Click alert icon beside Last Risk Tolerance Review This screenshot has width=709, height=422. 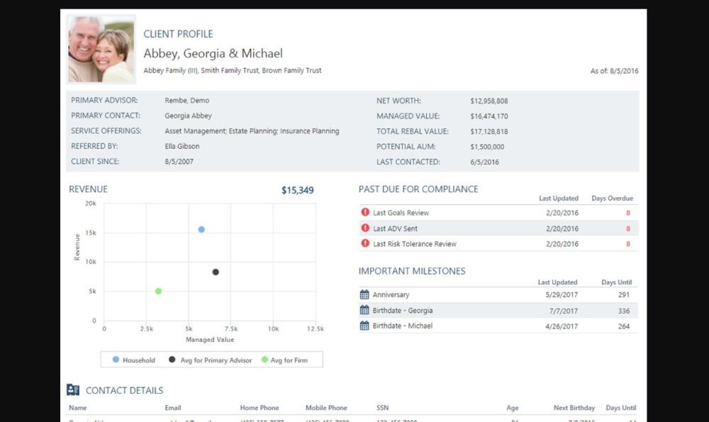pos(365,244)
